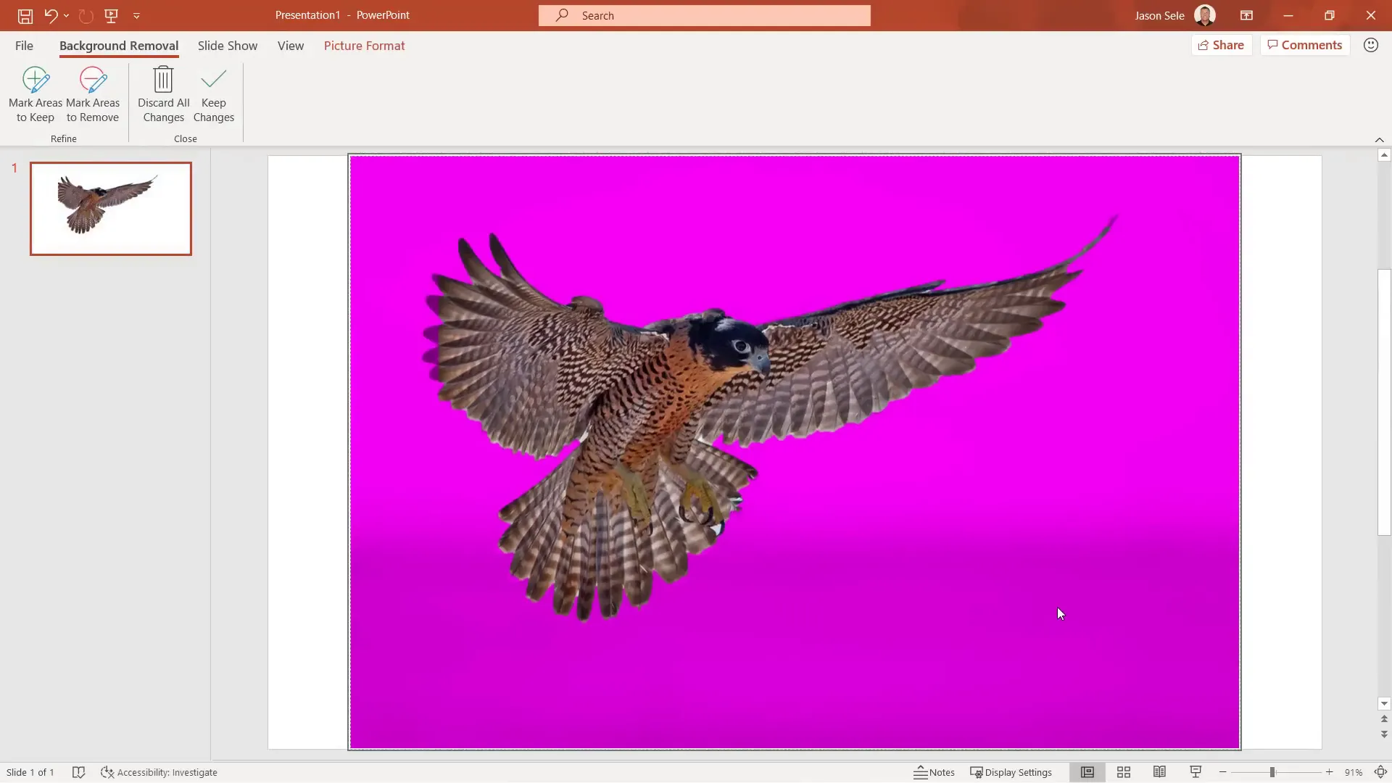Screen dimensions: 1392x783
Task: Go to previous slide double-arrow button
Action: coord(1384,719)
